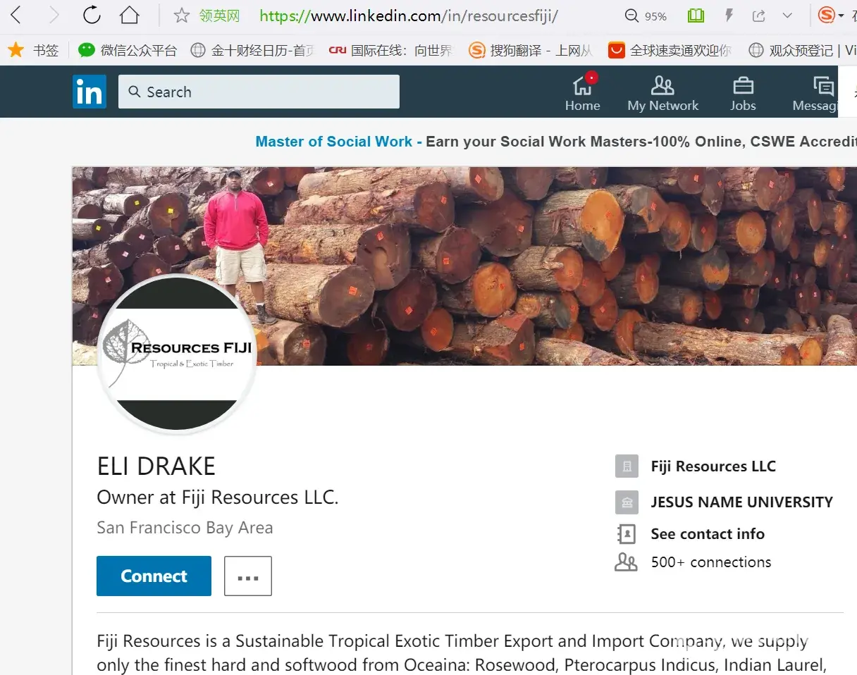
Task: Open the JESUS NAME UNIVERSITY link
Action: click(741, 502)
